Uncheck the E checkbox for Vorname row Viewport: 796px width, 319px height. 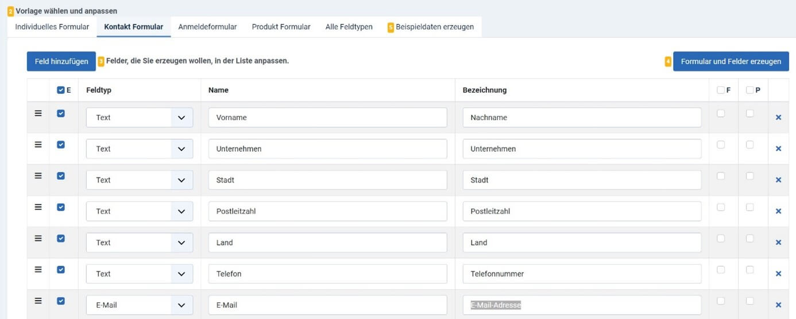pos(61,113)
